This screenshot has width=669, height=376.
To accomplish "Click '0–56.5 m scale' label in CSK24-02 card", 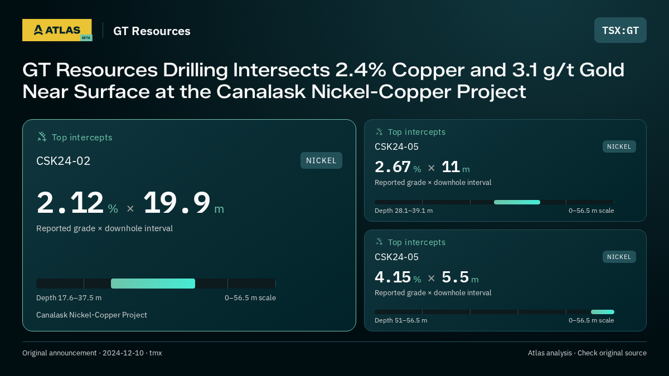I will (250, 298).
